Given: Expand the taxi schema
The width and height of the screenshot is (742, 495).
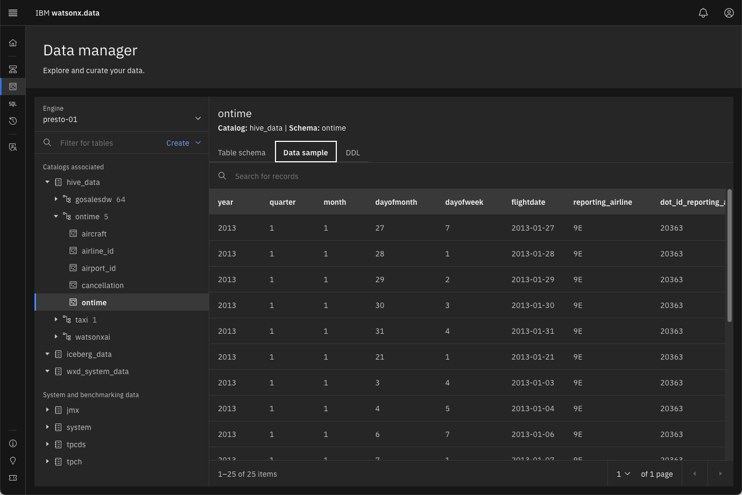Looking at the screenshot, I should coord(56,320).
